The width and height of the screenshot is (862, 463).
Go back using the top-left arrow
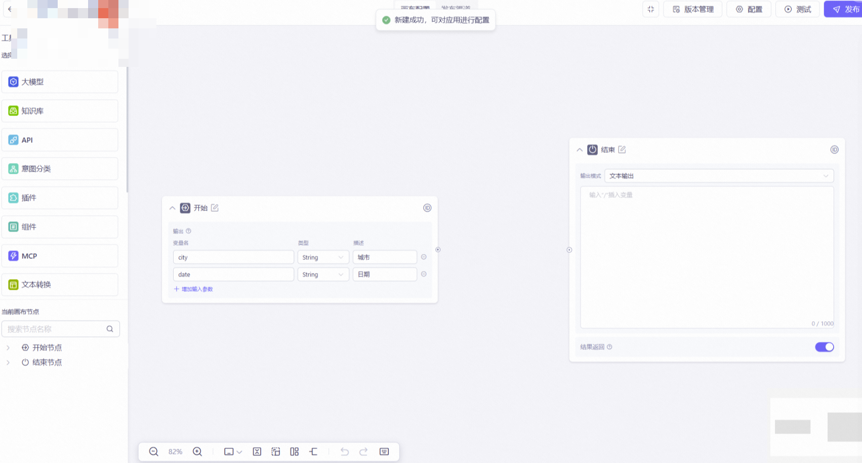[x=10, y=9]
